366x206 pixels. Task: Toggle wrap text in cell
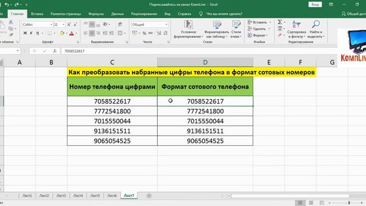pyautogui.click(x=120, y=24)
